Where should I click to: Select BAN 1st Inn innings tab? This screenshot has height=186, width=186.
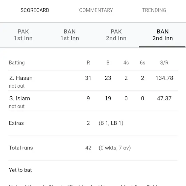(x=70, y=35)
